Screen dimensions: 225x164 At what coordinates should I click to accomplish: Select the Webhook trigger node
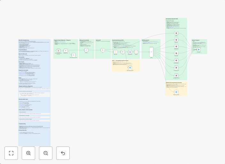(x=58, y=51)
